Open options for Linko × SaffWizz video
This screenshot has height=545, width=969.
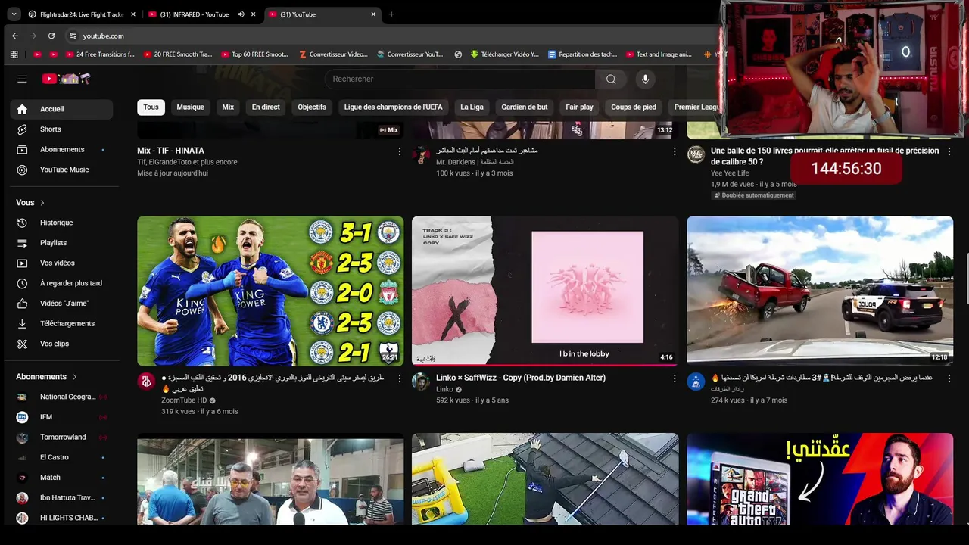[675, 378]
